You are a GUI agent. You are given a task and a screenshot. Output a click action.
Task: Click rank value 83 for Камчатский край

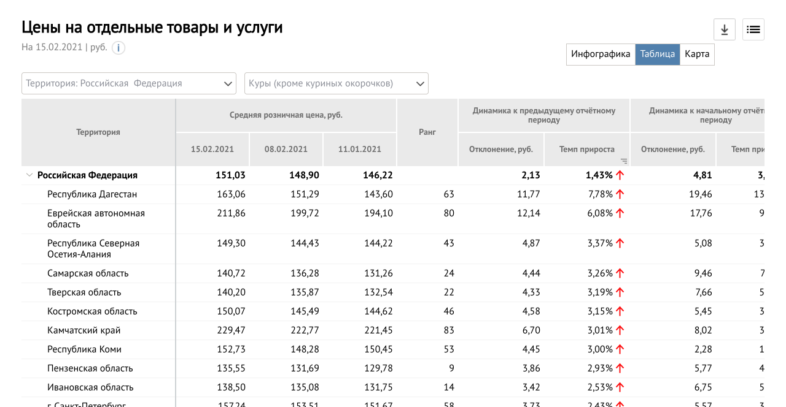449,330
